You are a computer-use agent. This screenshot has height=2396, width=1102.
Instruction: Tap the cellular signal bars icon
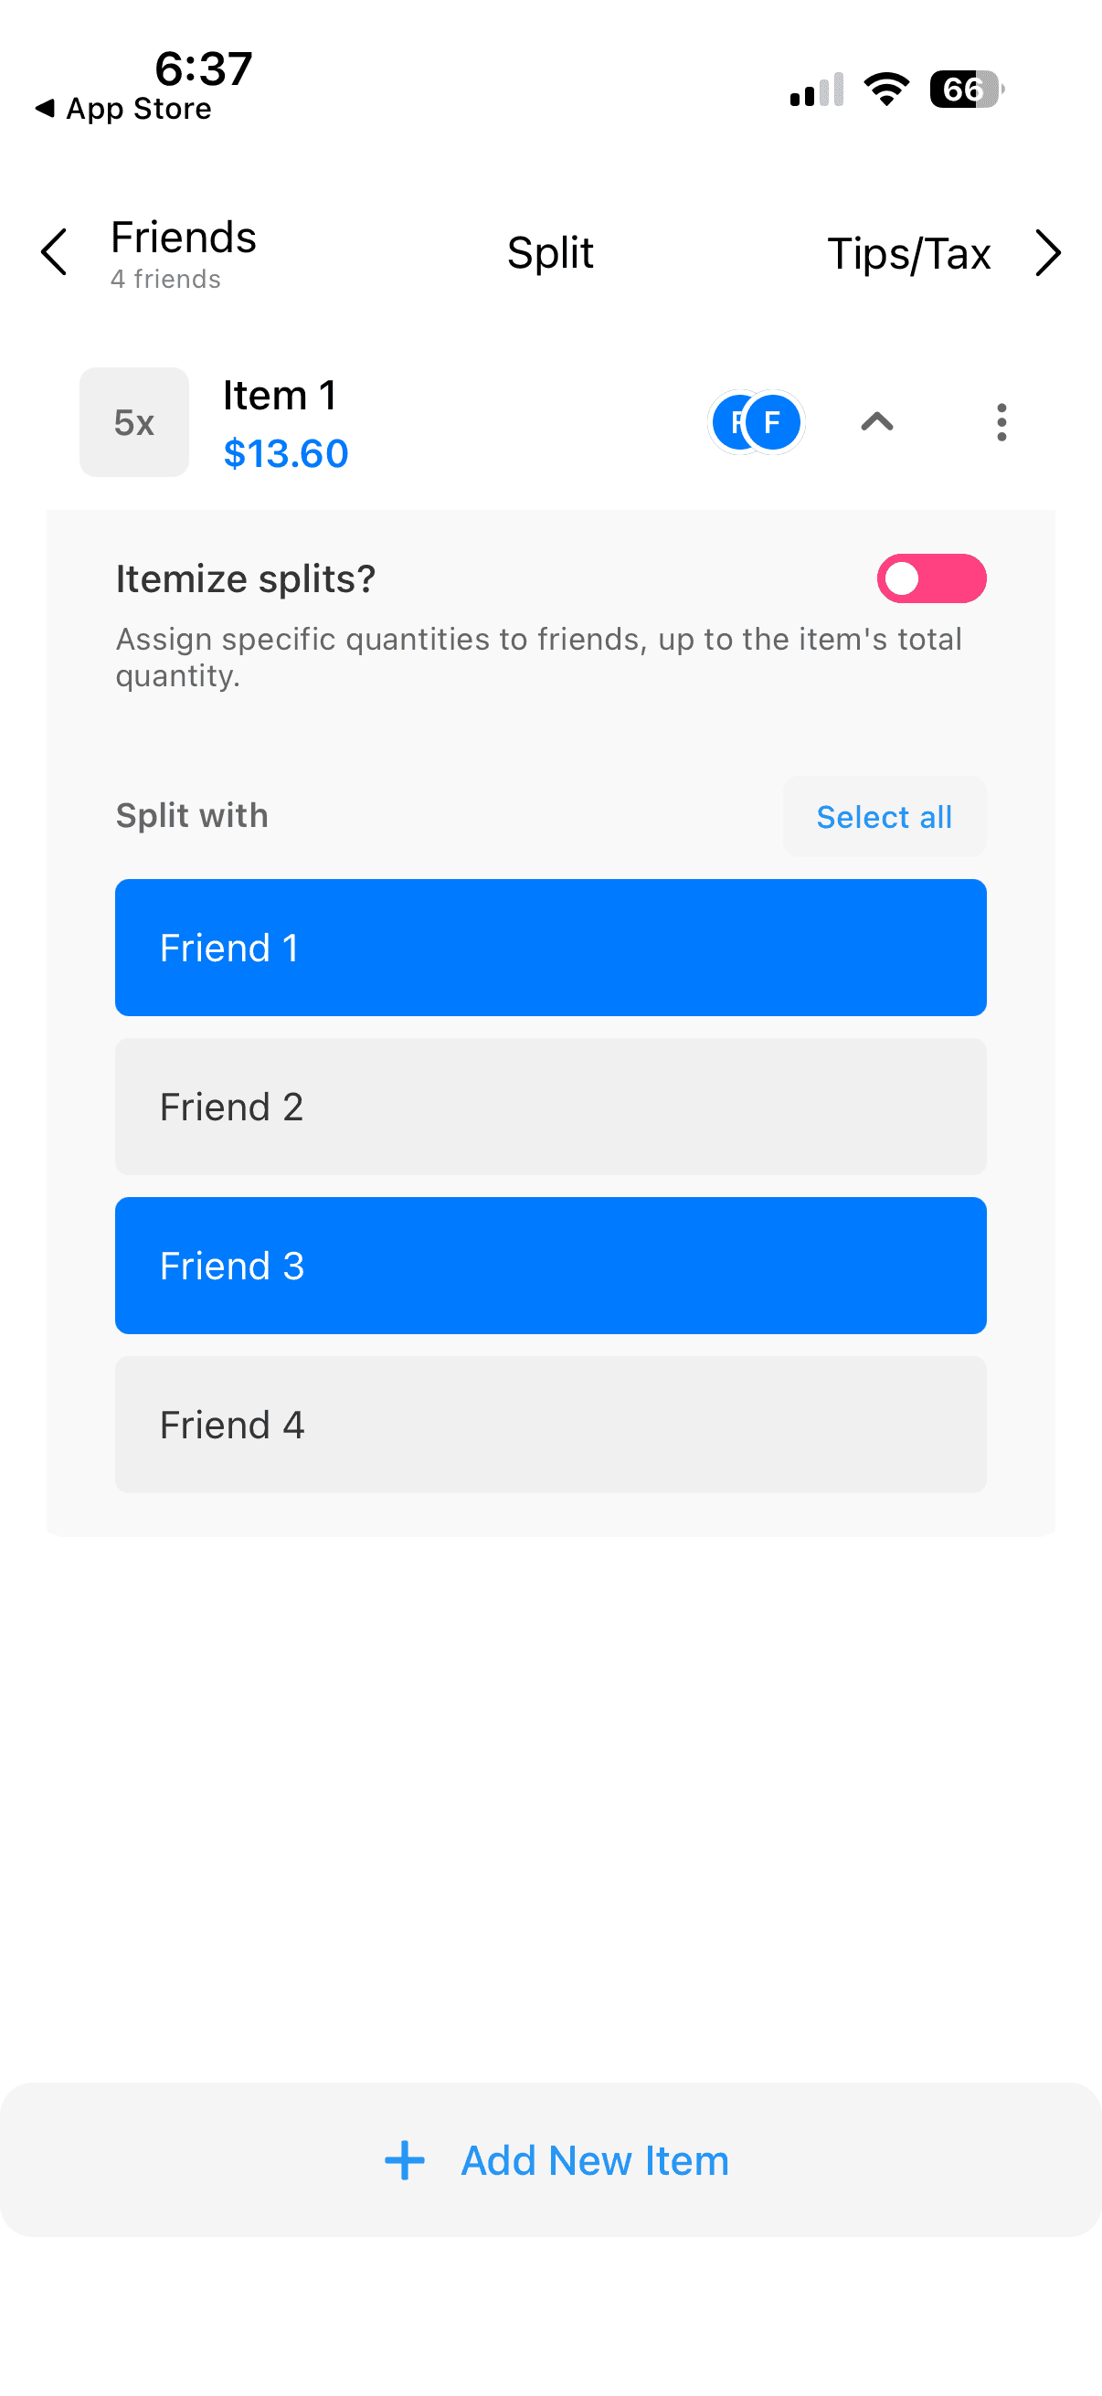pos(817,90)
